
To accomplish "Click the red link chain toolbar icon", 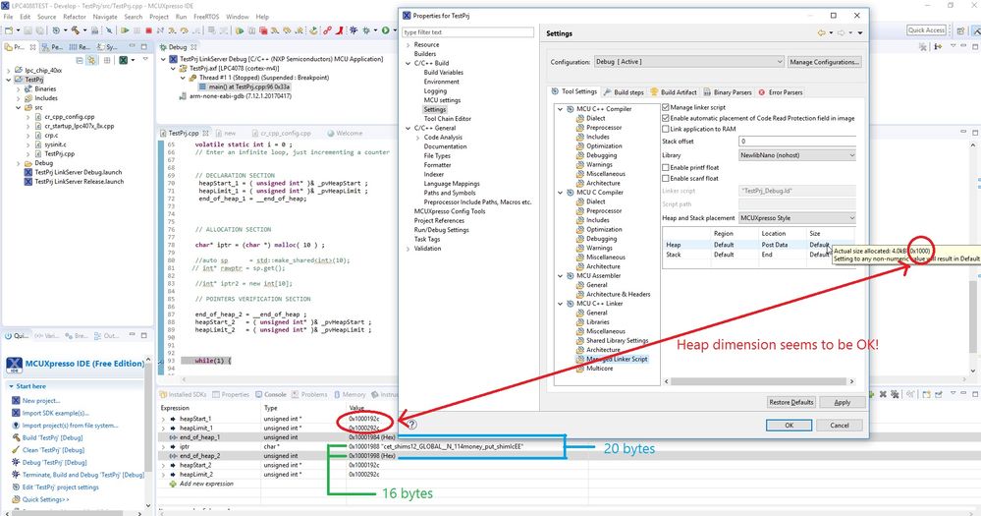I will (327, 30).
